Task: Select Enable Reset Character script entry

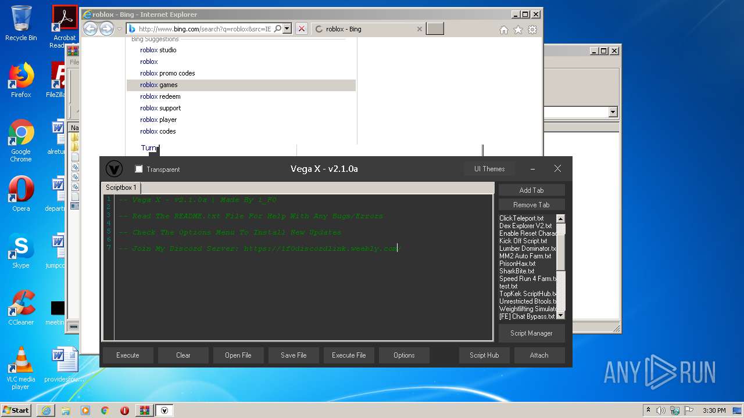Action: coord(528,233)
